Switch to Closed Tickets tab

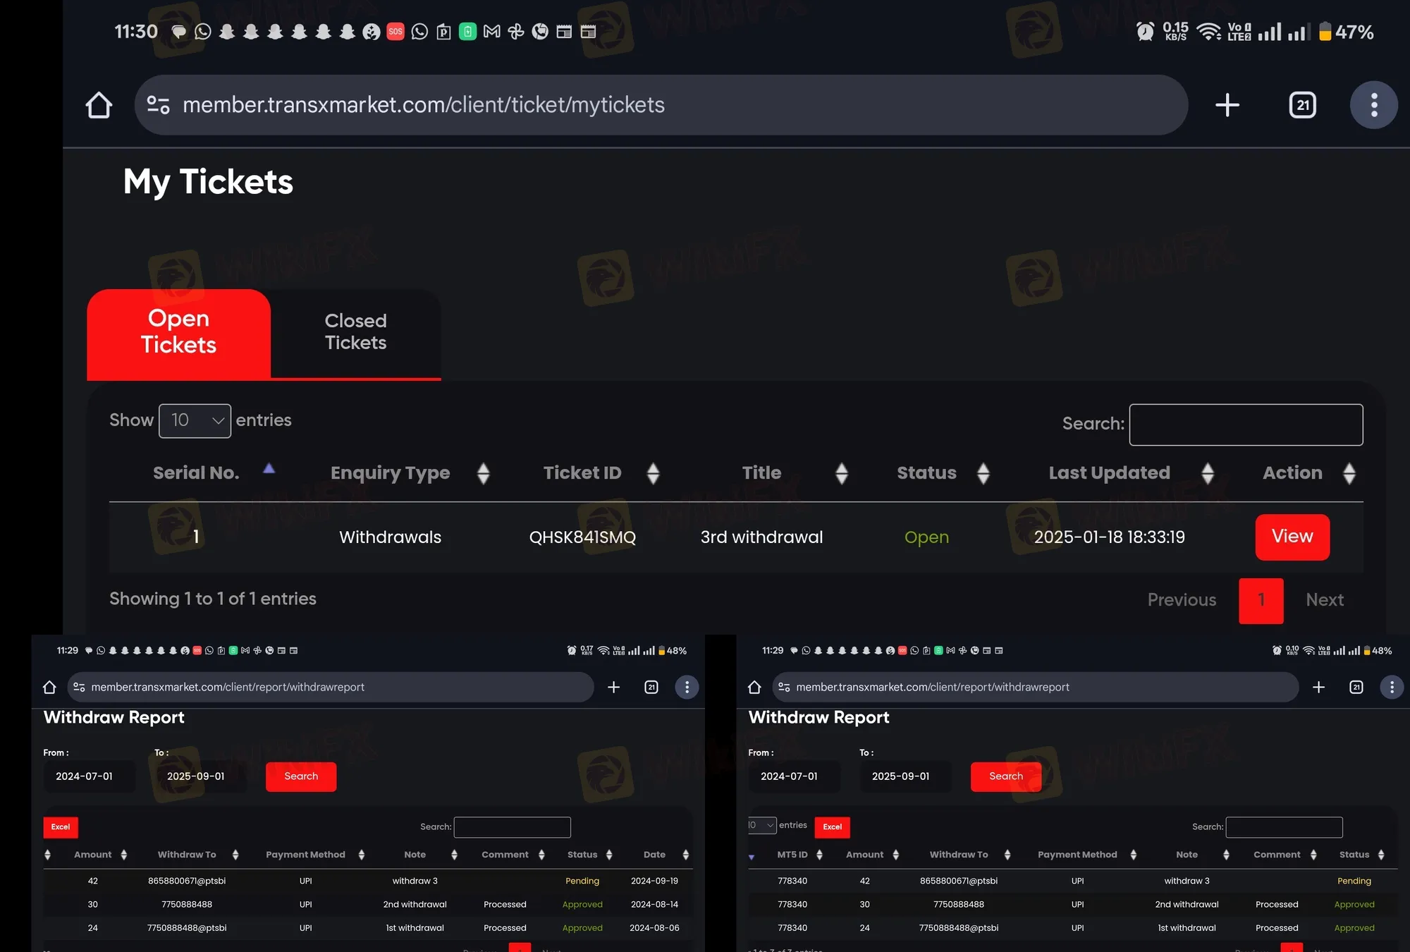coord(355,332)
